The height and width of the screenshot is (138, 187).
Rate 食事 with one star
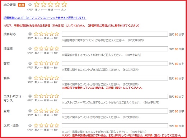click(x=36, y=78)
